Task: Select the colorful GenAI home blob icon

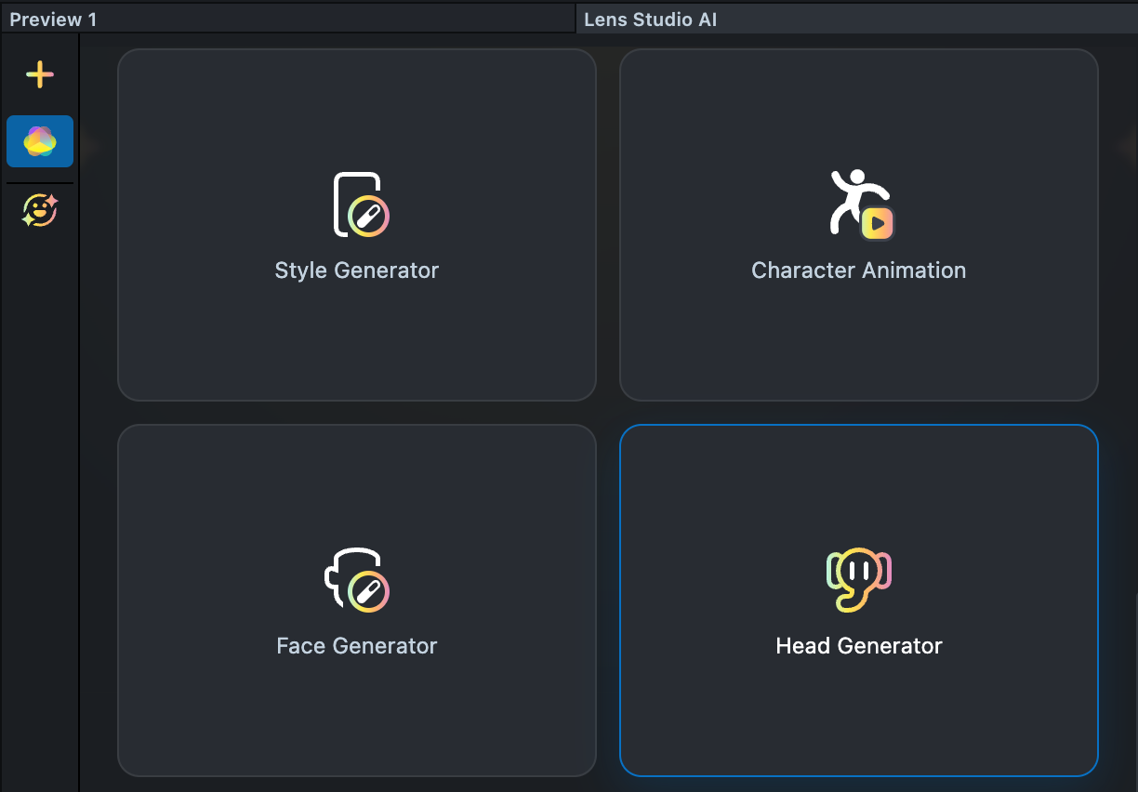Action: tap(40, 141)
